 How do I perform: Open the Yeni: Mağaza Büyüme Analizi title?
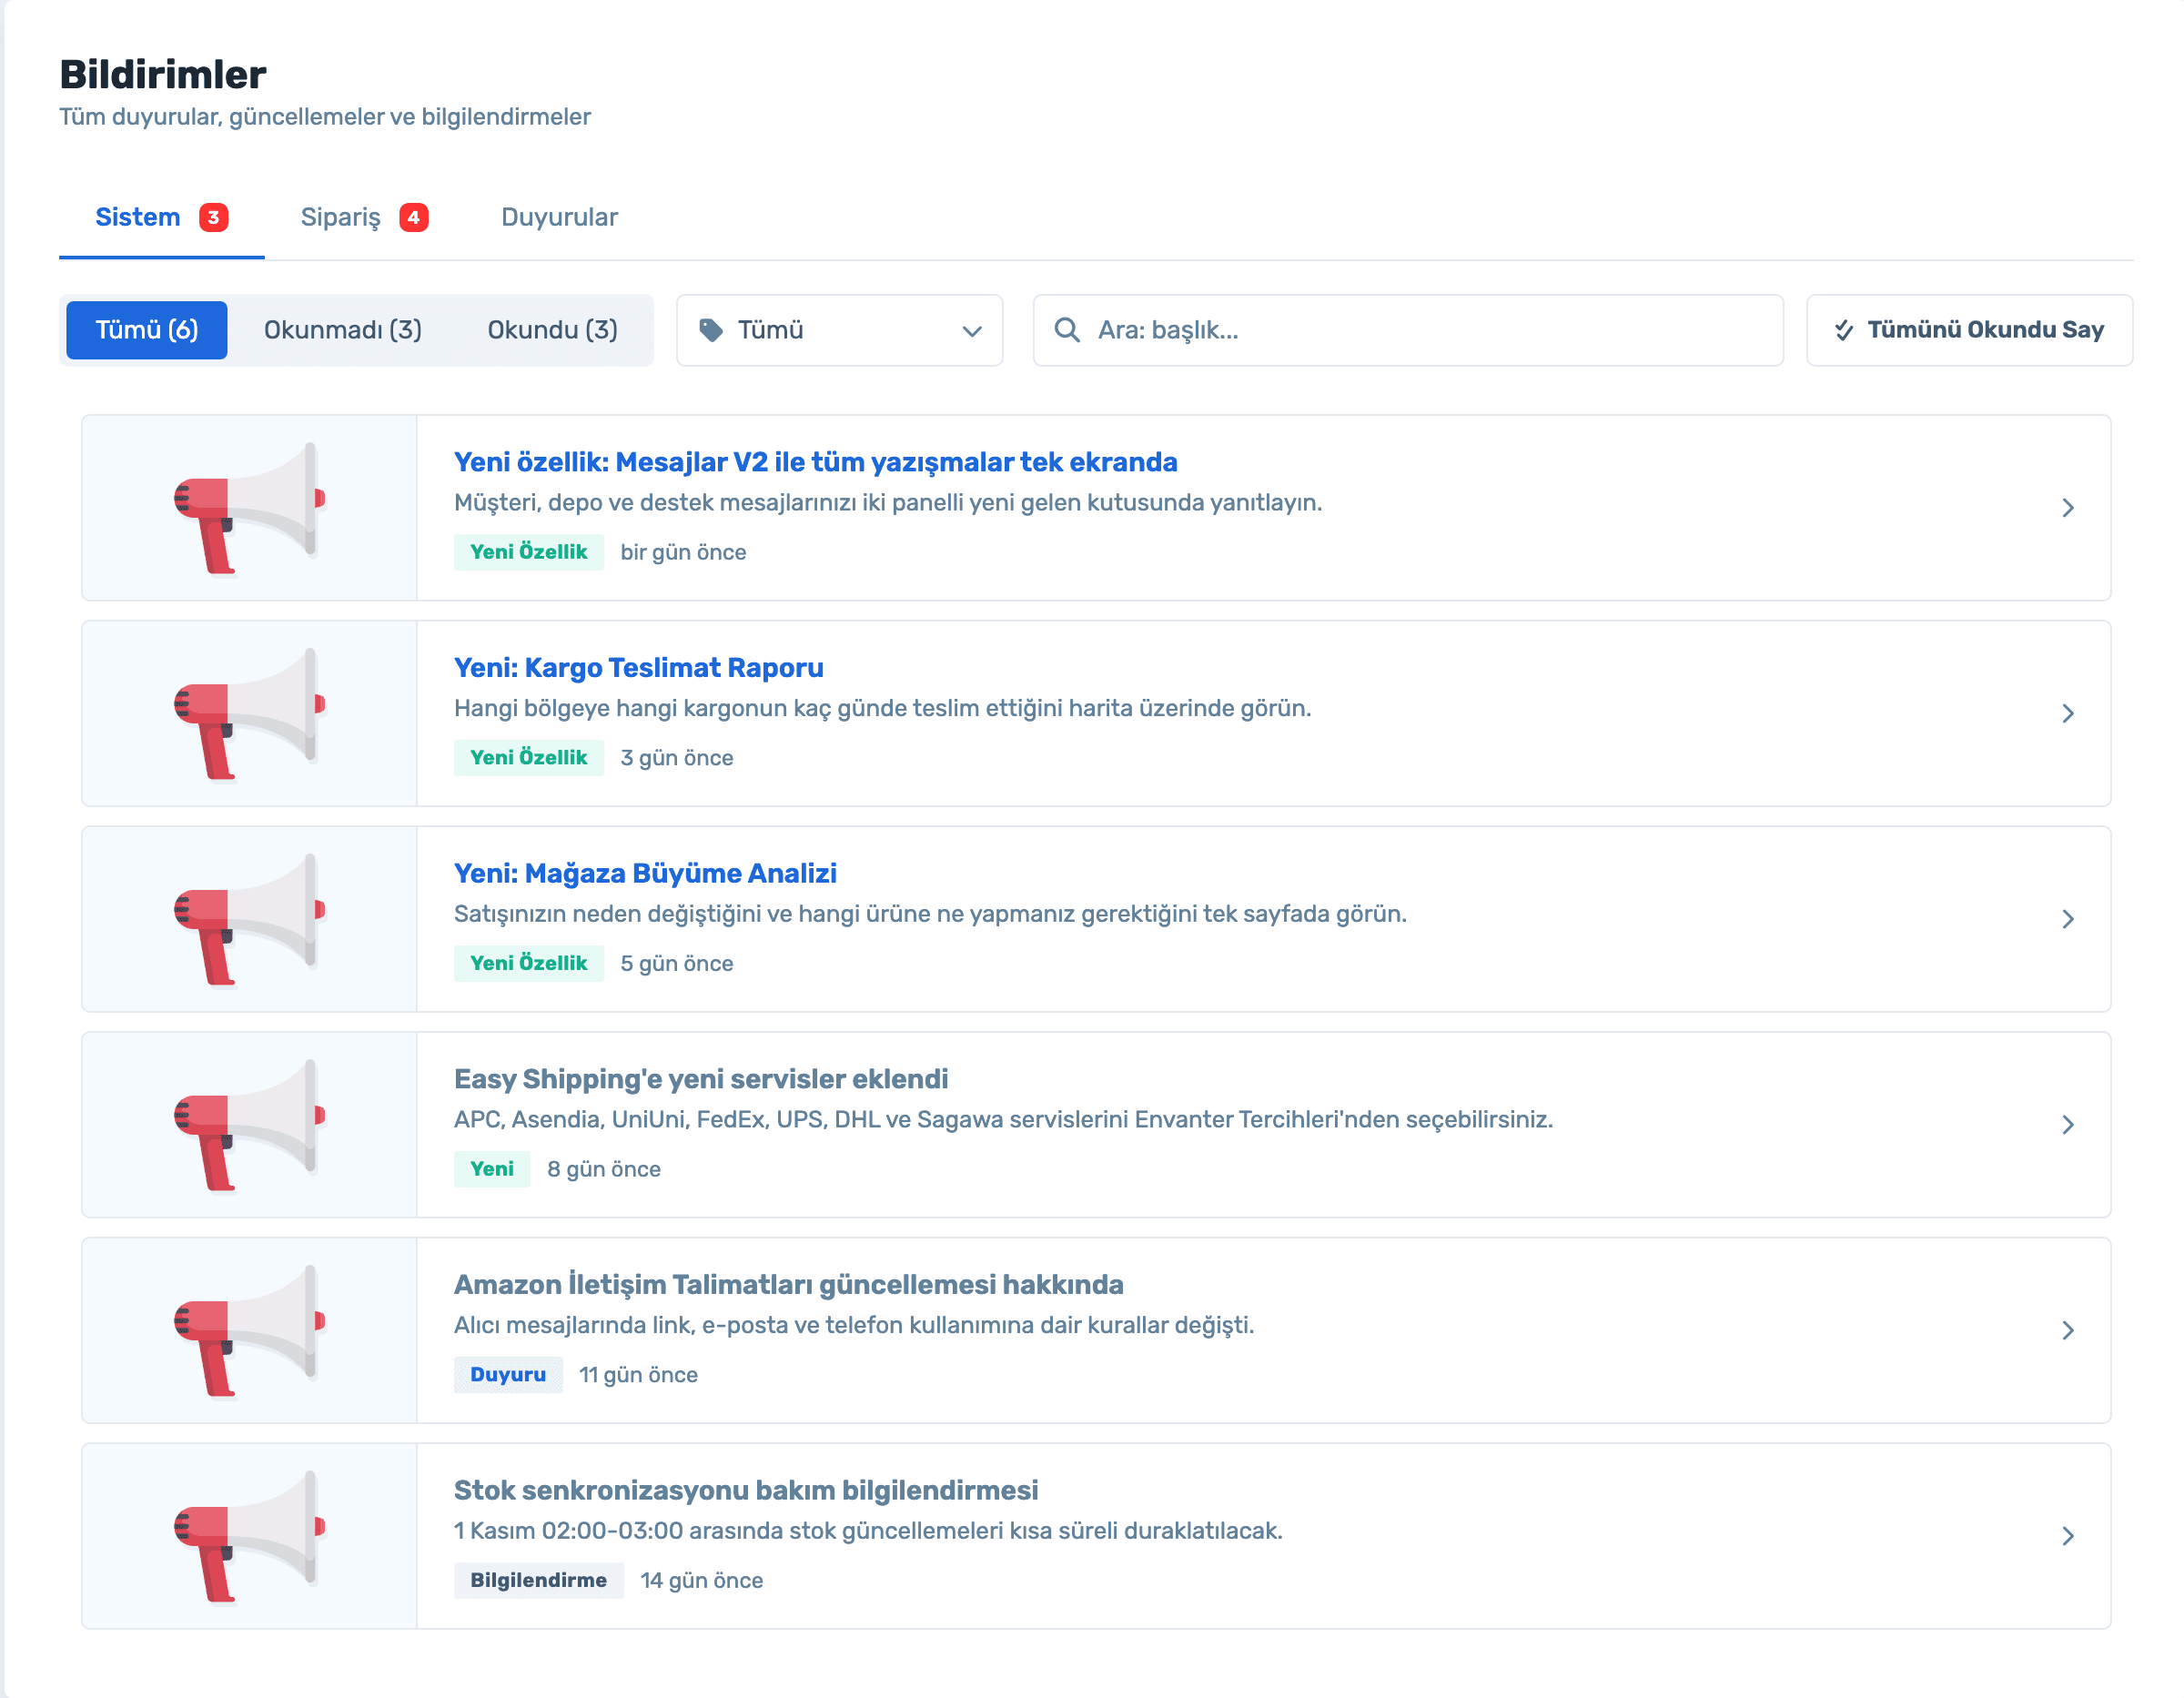point(645,873)
